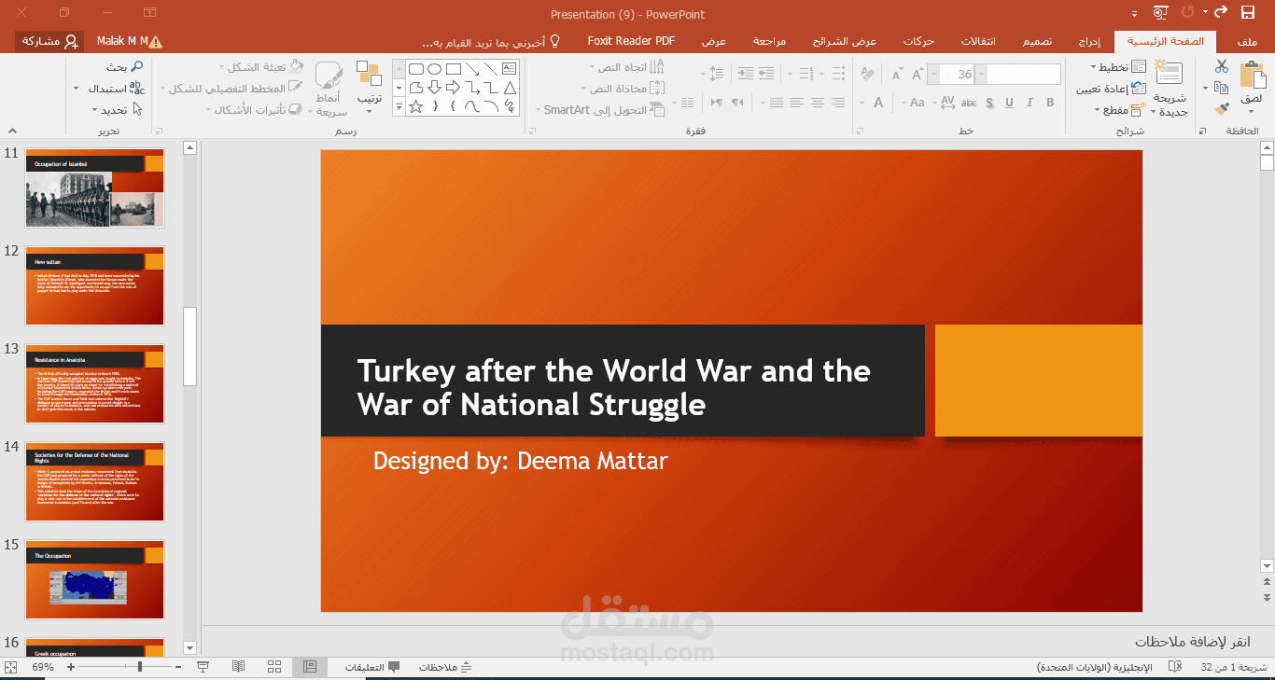
Task: Open the ملف File menu
Action: (1246, 41)
